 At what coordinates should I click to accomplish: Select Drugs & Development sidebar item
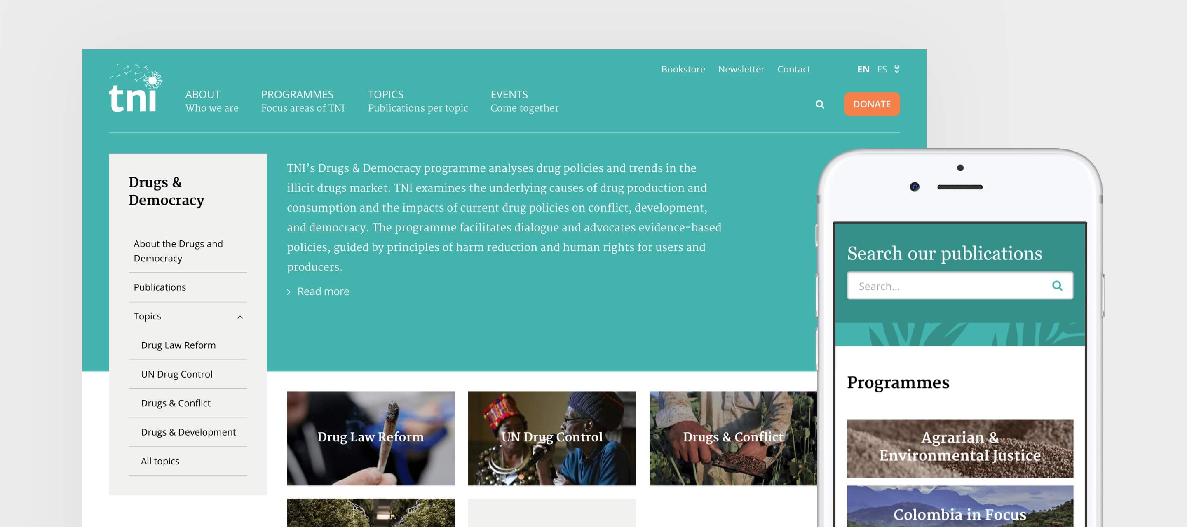[188, 432]
